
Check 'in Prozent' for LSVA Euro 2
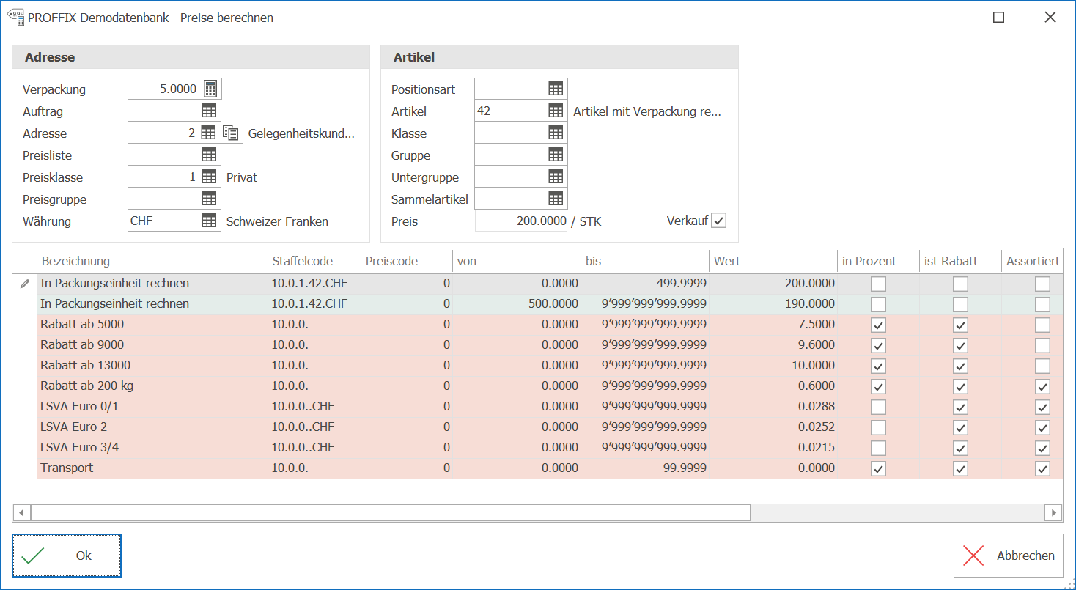[x=878, y=427]
